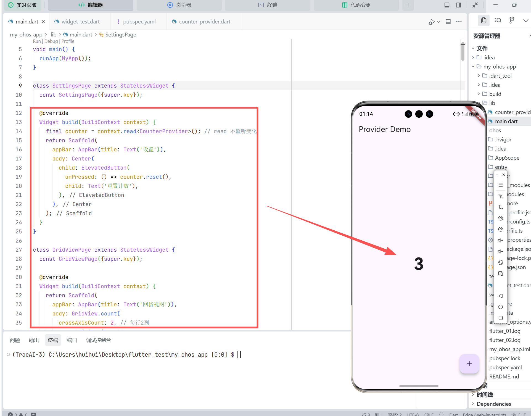The image size is (531, 416).
Task: Open pubspec.lock in file explorer
Action: click(504, 358)
